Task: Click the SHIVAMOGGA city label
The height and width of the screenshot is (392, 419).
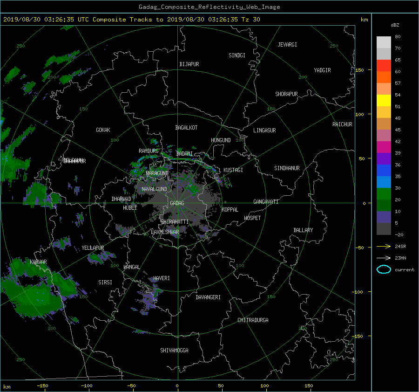Action: click(174, 350)
